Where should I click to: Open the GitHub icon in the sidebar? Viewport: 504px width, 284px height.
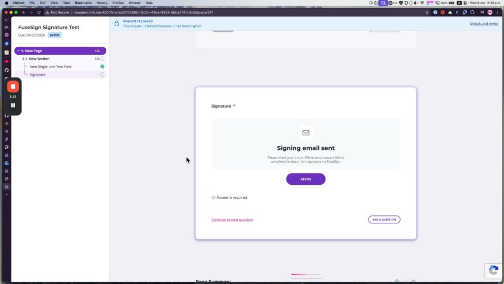pos(6,70)
